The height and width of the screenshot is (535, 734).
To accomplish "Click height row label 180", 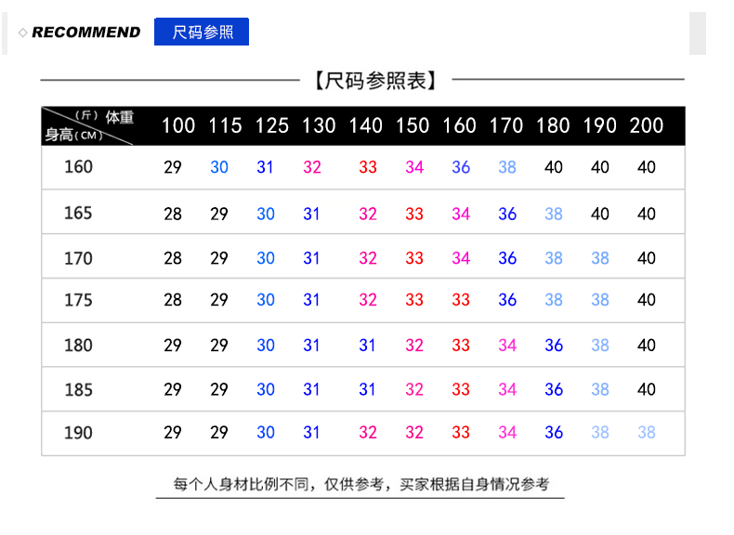I will pos(78,346).
